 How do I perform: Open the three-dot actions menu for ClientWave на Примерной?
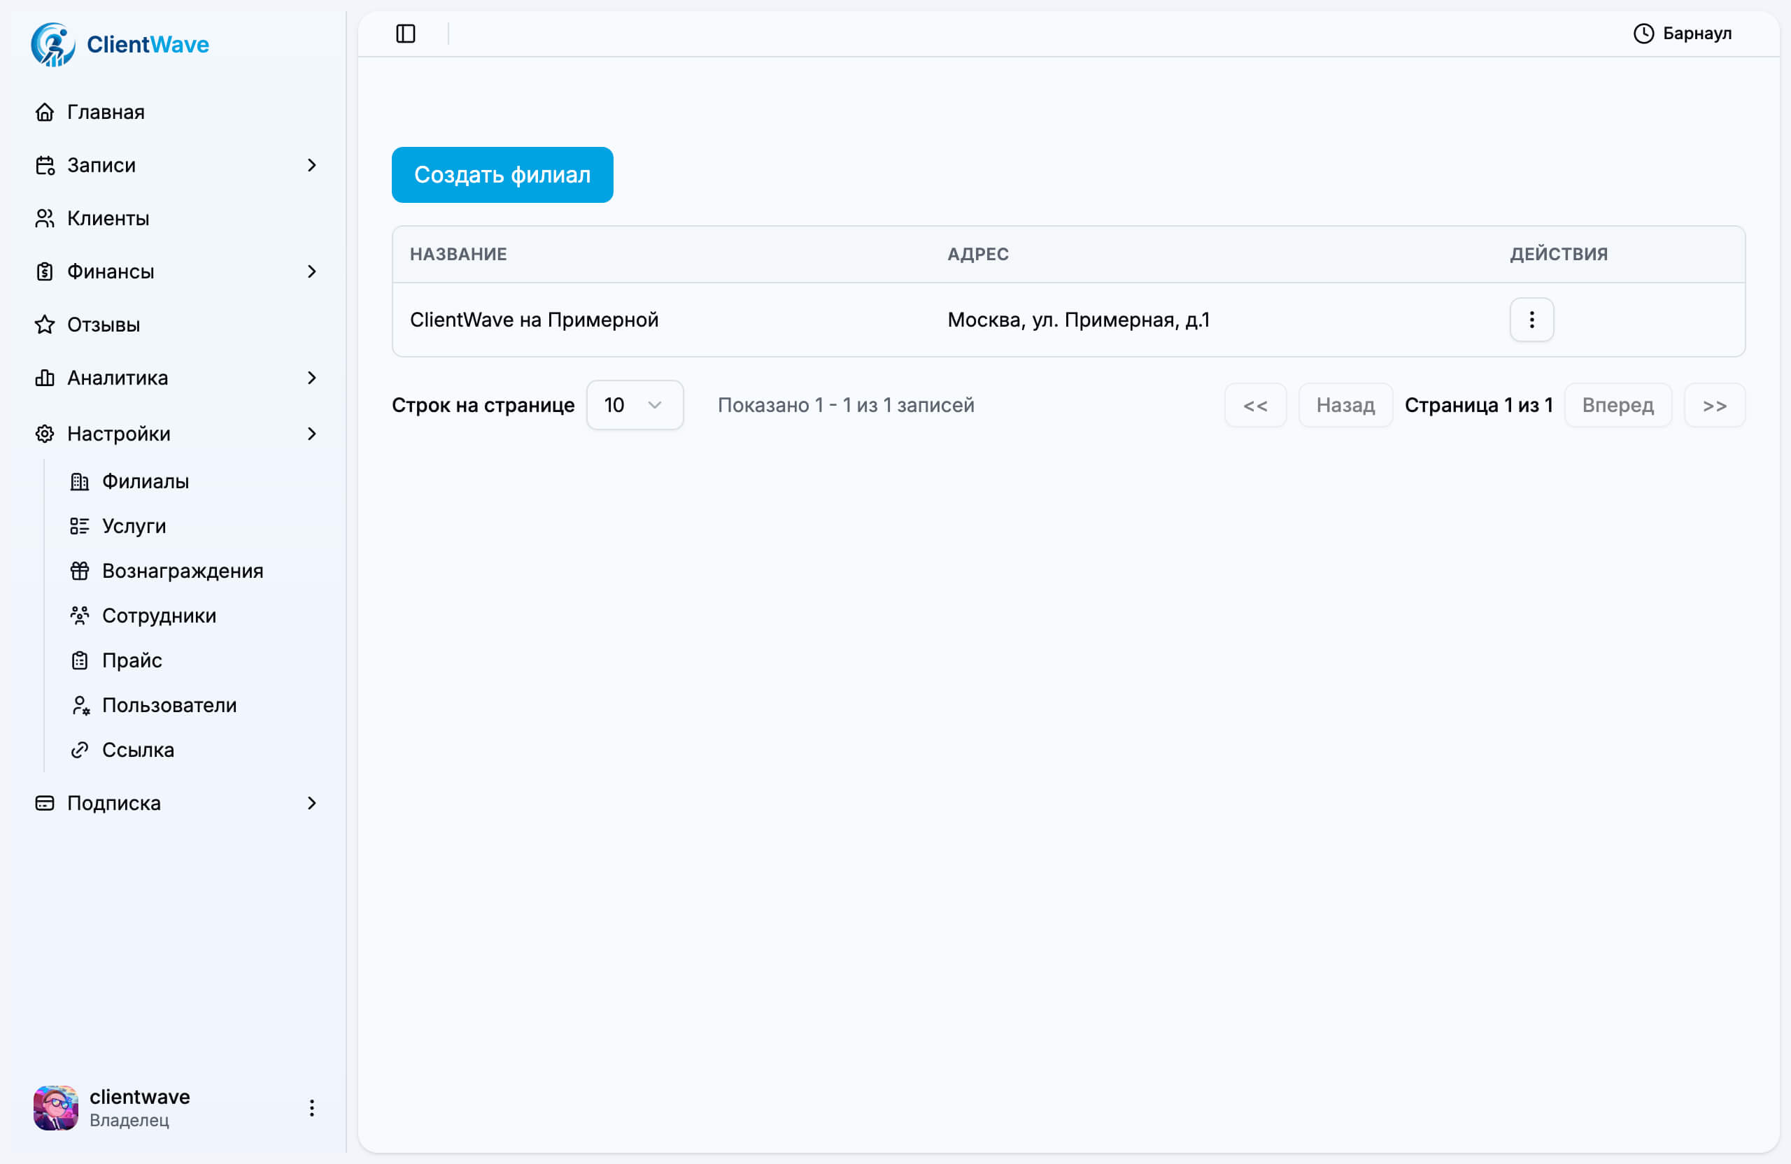(1531, 320)
